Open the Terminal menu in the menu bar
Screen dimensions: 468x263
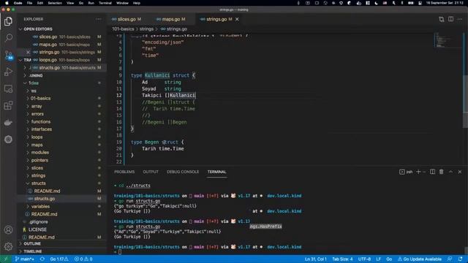click(105, 3)
